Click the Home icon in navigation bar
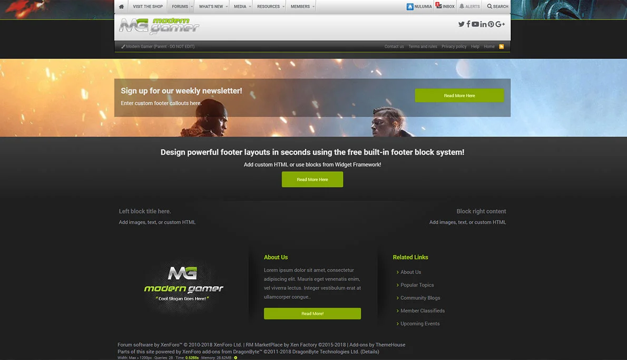Image resolution: width=627 pixels, height=360 pixels. click(x=122, y=7)
